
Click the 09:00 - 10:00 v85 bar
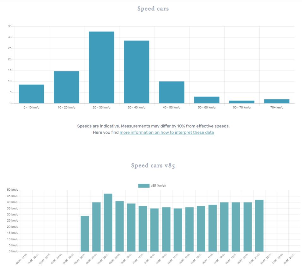tap(131, 227)
